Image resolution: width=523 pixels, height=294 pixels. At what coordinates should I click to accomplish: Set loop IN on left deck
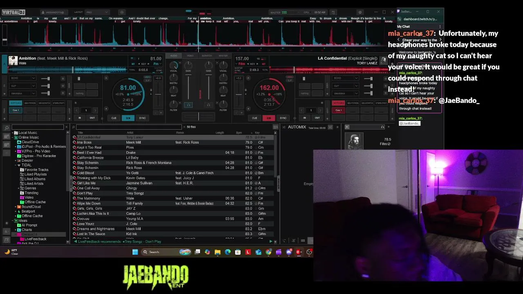pyautogui.click(x=80, y=118)
